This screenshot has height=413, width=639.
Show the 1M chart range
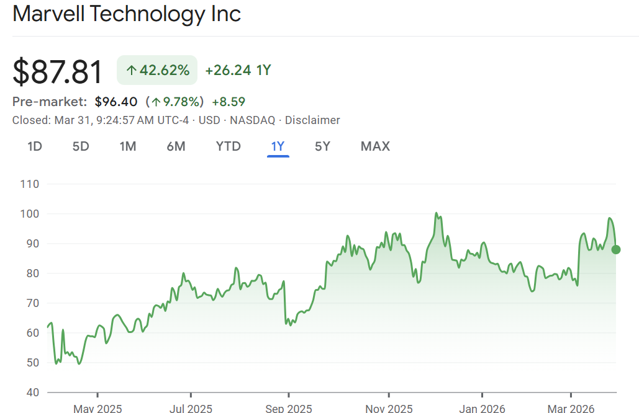click(x=128, y=146)
